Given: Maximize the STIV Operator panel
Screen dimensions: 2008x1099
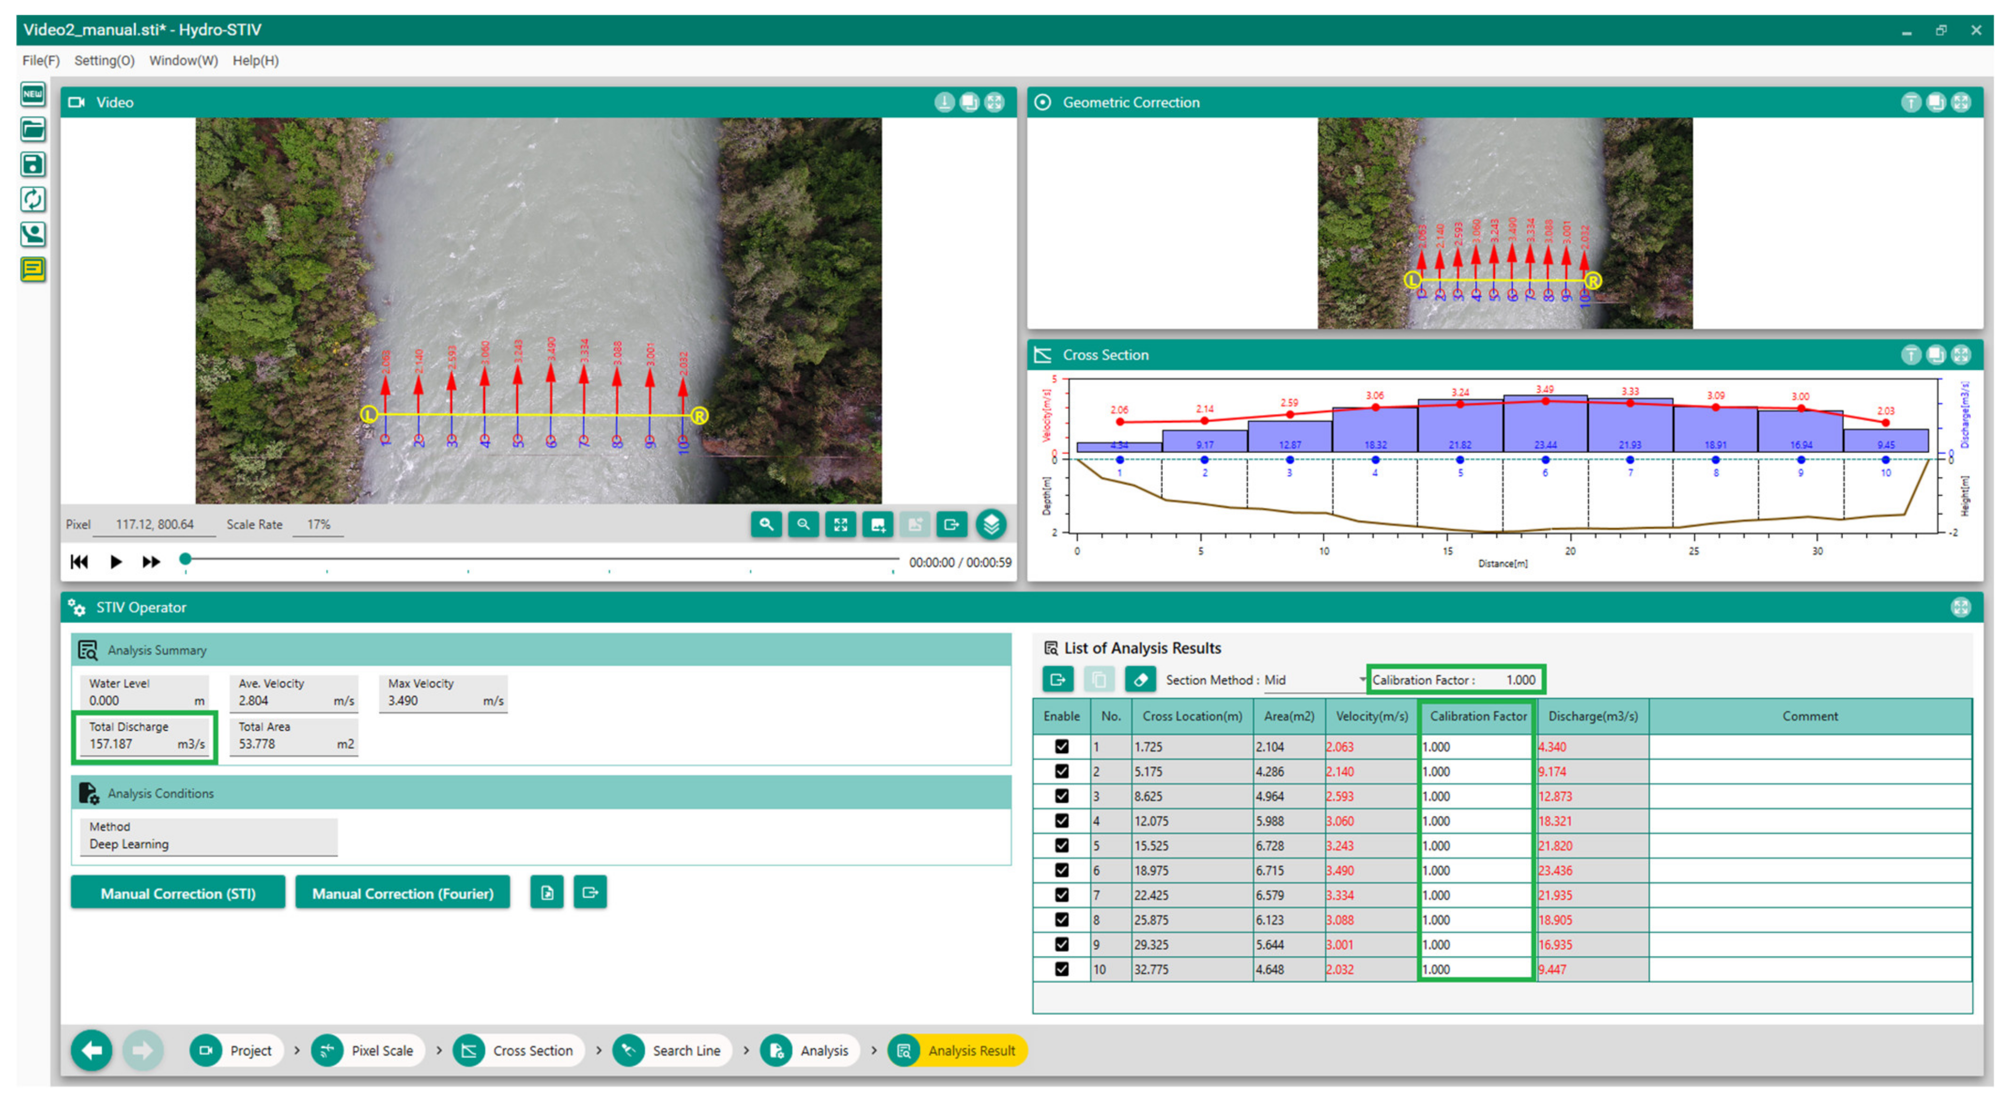Looking at the screenshot, I should pyautogui.click(x=1961, y=607).
